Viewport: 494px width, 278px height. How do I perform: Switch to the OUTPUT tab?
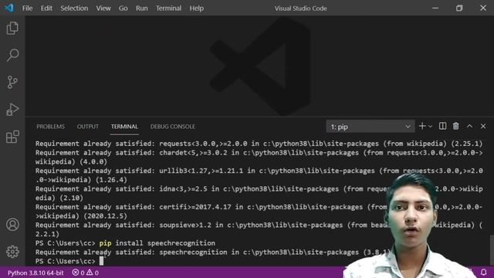[87, 127]
